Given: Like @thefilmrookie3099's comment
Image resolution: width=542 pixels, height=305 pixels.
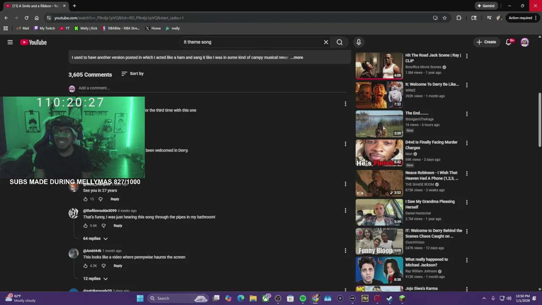Looking at the screenshot, I should pyautogui.click(x=86, y=226).
